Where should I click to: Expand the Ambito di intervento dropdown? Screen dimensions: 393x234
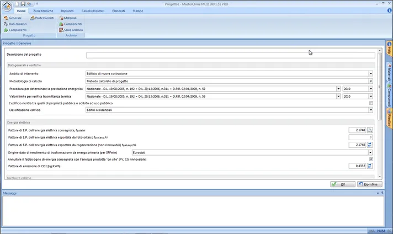coord(371,73)
